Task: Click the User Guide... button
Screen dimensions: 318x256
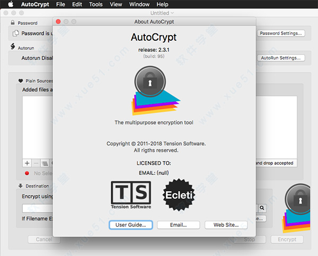Action: pyautogui.click(x=130, y=225)
